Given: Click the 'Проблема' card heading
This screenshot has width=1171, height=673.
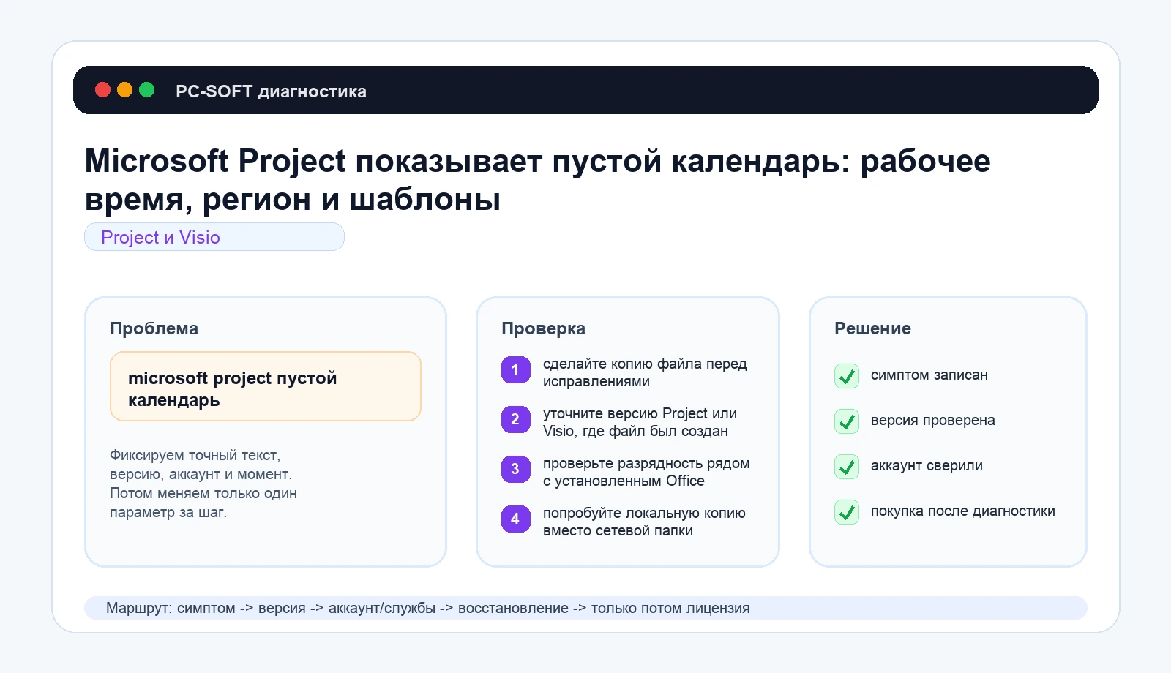Looking at the screenshot, I should pos(154,328).
